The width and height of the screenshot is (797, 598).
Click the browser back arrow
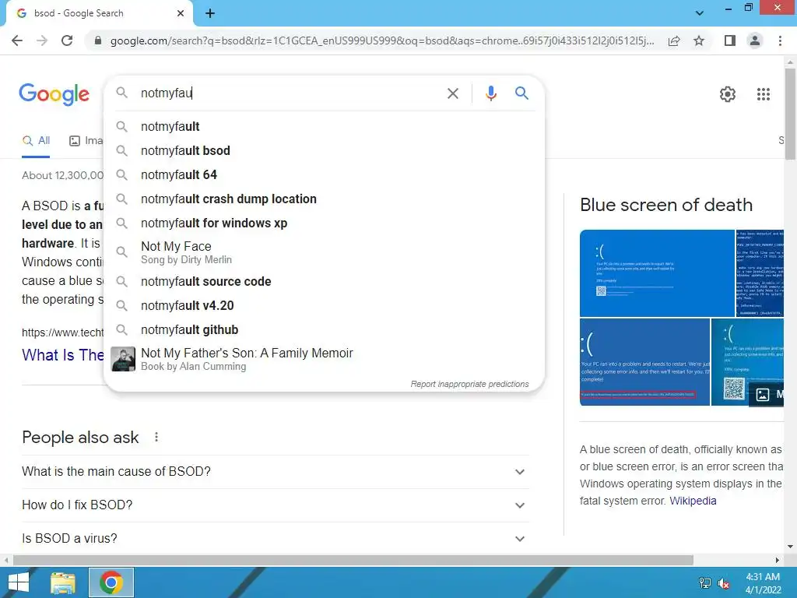coord(17,40)
